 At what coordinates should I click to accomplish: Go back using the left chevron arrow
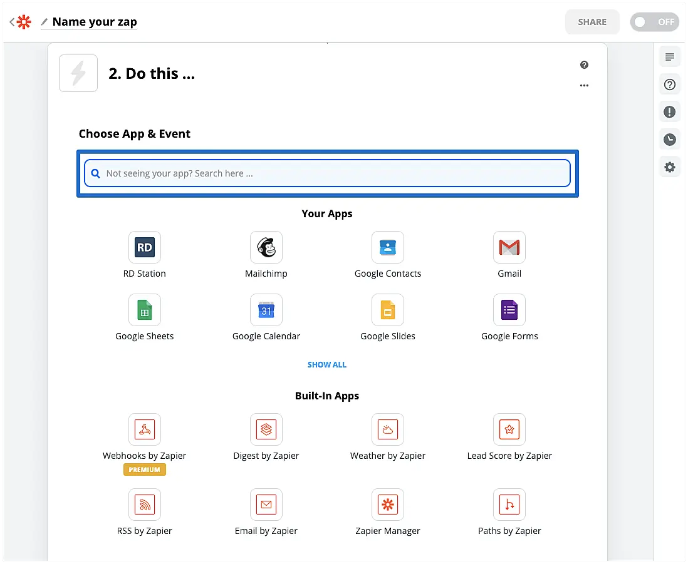(12, 22)
